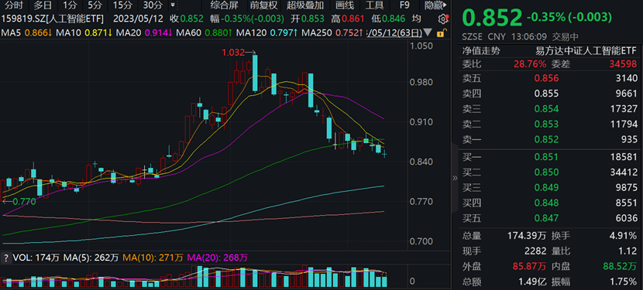Toggle the yellow unlock padlock icon
Viewport: 643px width, 290px height.
442,32
